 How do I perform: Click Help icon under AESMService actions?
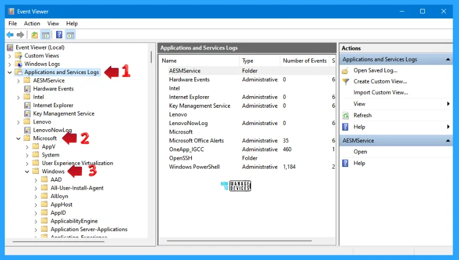pos(346,163)
